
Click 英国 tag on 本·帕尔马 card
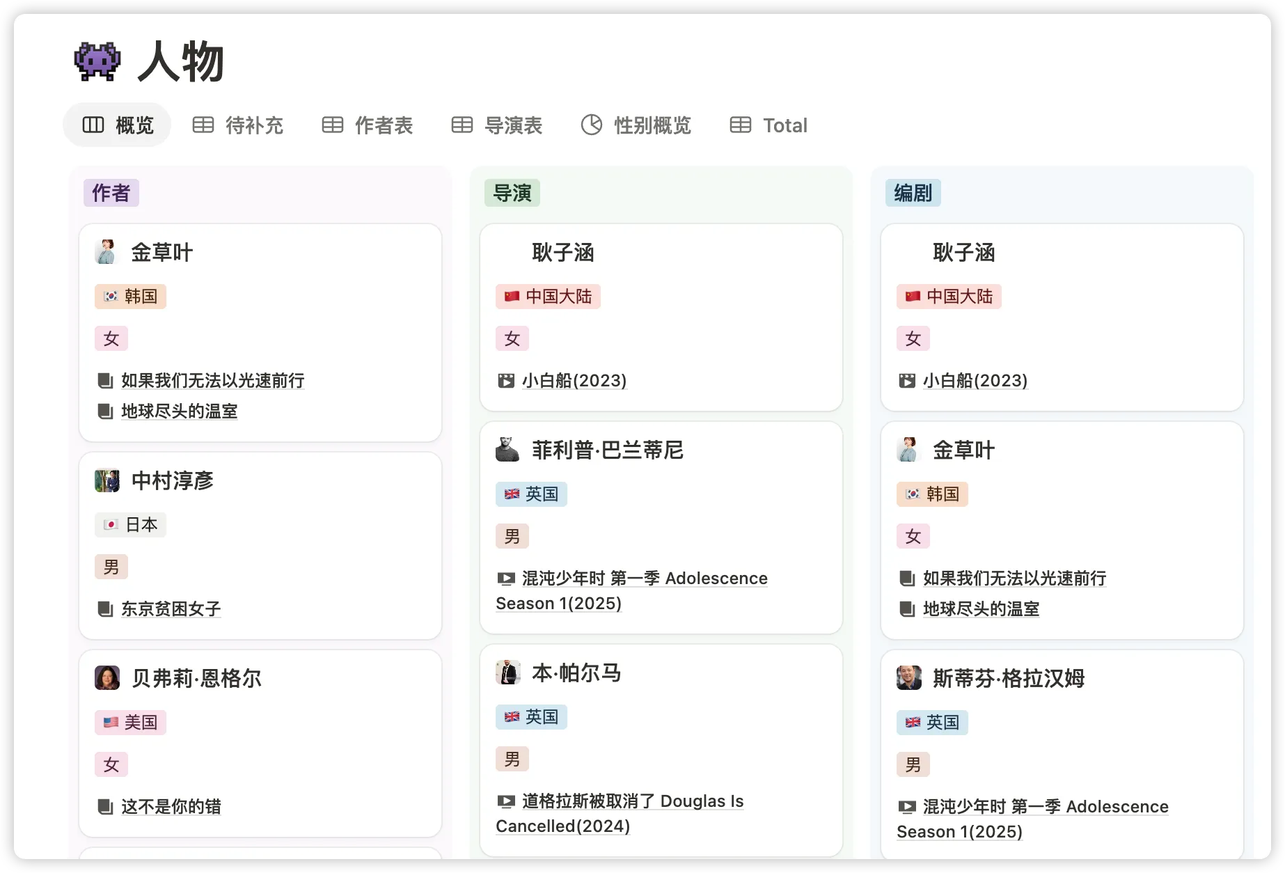pos(532,717)
